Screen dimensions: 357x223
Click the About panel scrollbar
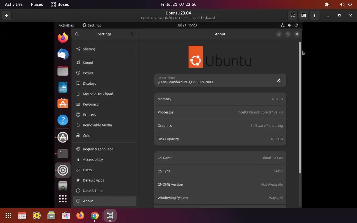(300, 107)
